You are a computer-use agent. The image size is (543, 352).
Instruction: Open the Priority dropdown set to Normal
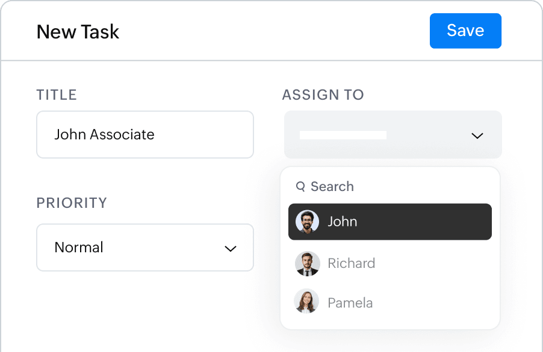[144, 247]
